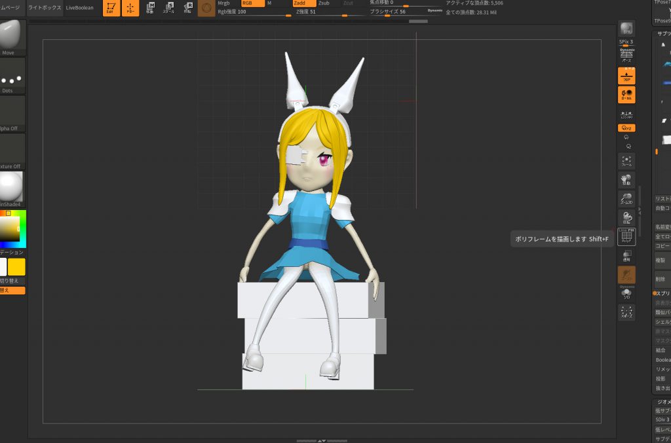The image size is (671, 443).
Task: Expand the 投影 project section
Action: [x=662, y=379]
